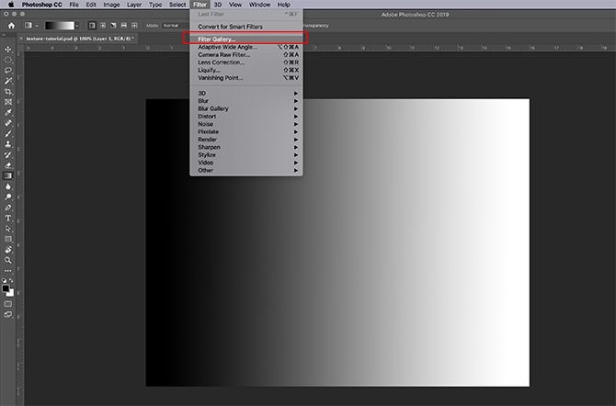Pick the Lasso tool
Screen dimensions: 616x406
(8, 70)
